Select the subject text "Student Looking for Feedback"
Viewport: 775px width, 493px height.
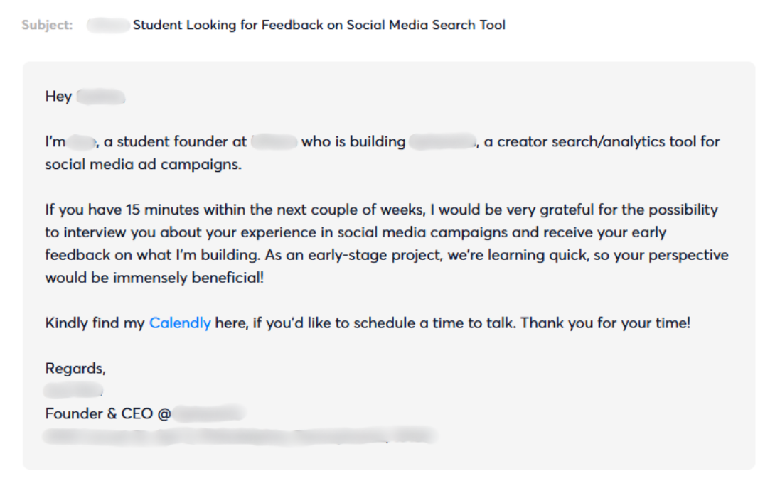click(x=228, y=25)
